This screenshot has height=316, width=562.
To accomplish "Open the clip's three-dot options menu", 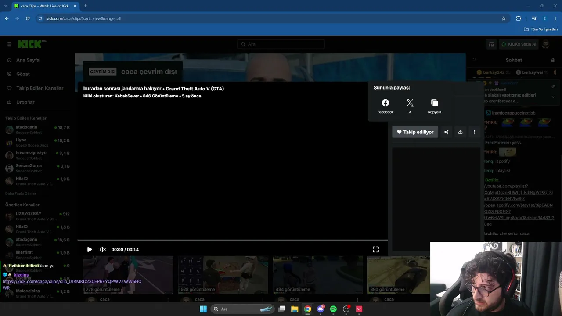I will pos(474,132).
